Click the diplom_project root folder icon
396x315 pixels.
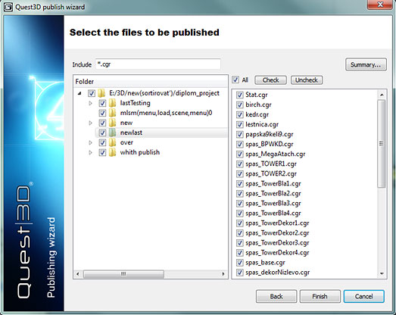click(x=101, y=93)
